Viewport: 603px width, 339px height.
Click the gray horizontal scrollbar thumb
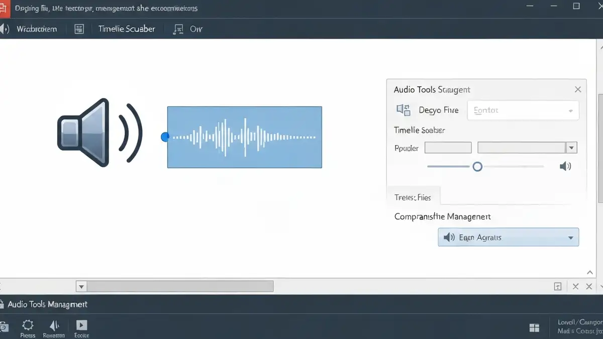click(180, 286)
